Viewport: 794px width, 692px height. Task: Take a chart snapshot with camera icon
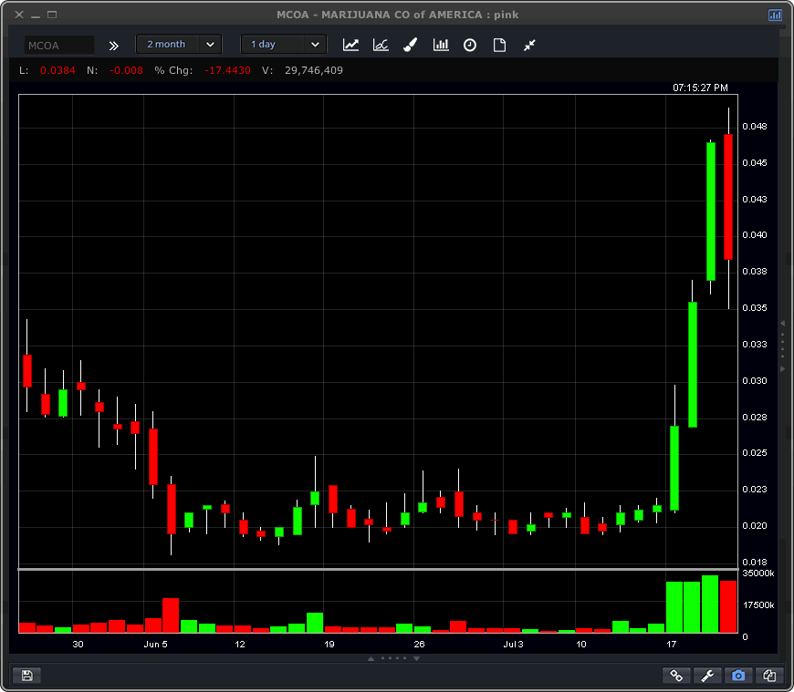738,676
